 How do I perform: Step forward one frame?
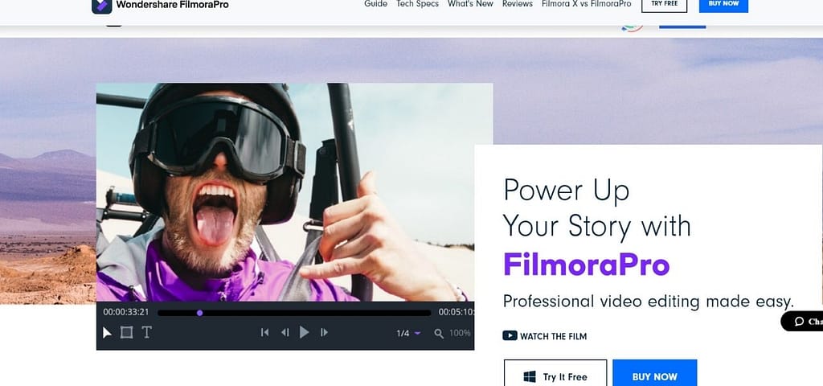point(324,332)
